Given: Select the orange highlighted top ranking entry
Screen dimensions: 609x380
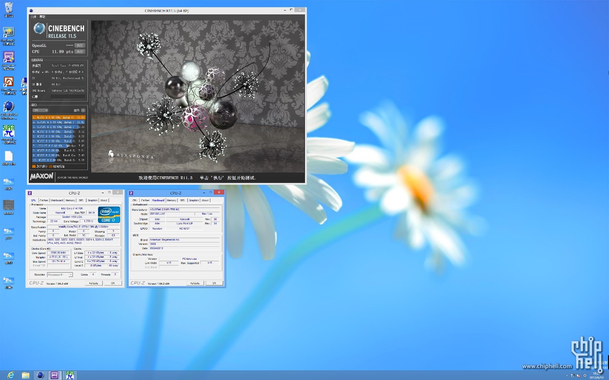Looking at the screenshot, I should [59, 117].
